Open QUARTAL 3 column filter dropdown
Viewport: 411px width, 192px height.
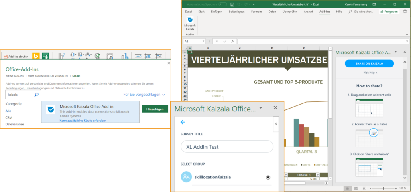coord(318,175)
